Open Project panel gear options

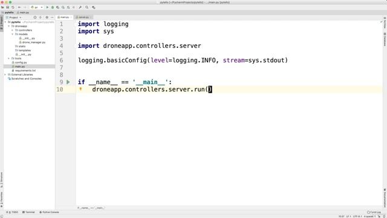(47, 18)
